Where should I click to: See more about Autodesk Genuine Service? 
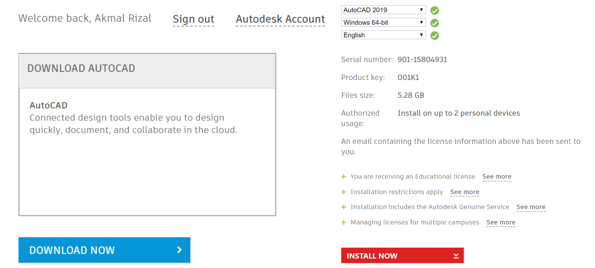point(531,207)
